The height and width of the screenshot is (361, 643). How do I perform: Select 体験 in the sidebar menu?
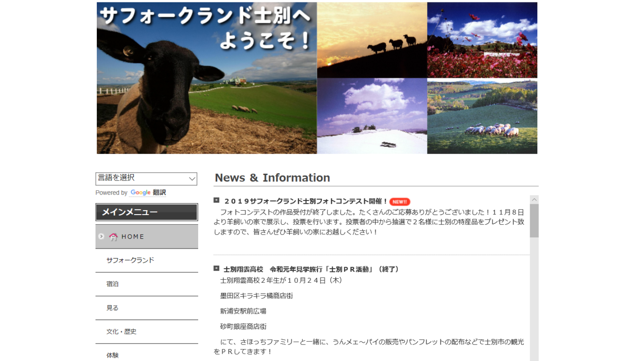(113, 355)
